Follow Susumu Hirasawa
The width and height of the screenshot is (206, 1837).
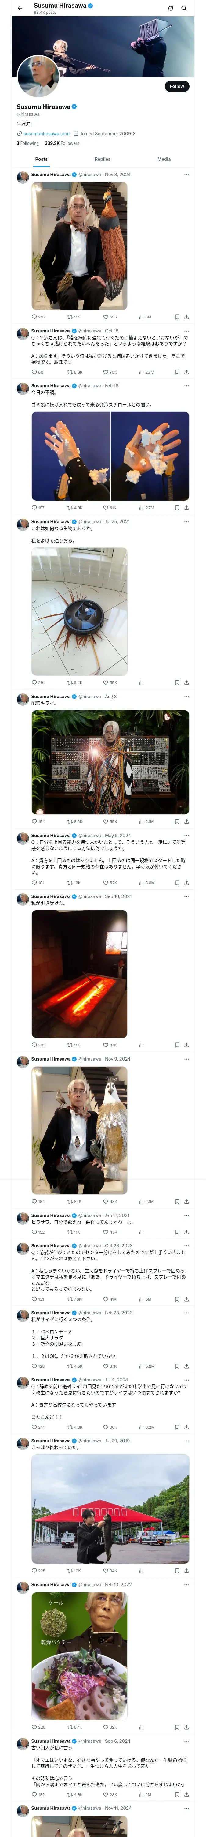pos(177,86)
